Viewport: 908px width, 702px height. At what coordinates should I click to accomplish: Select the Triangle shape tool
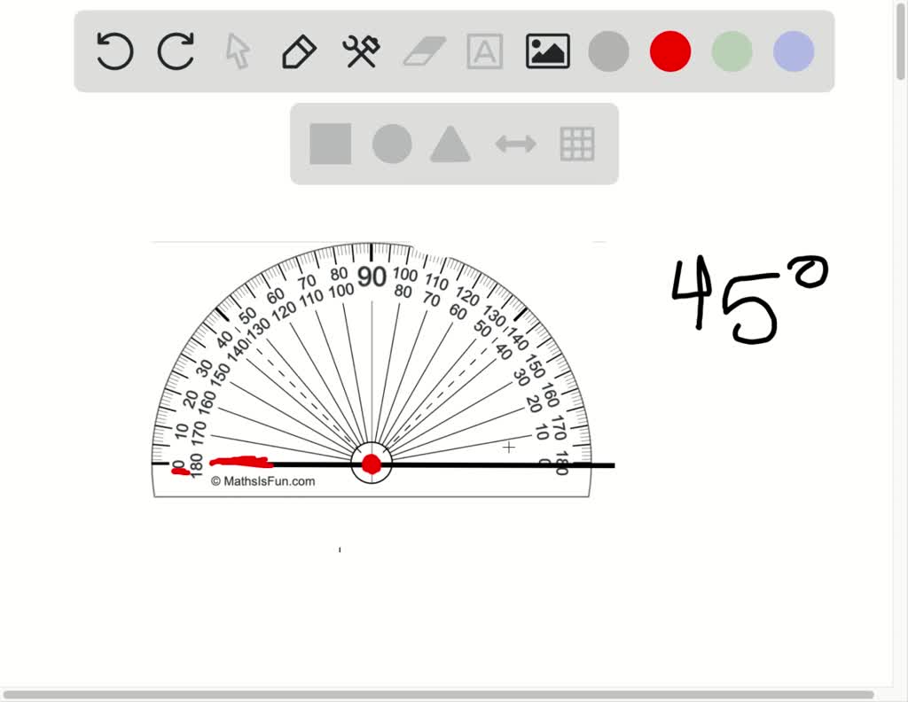[x=450, y=142]
